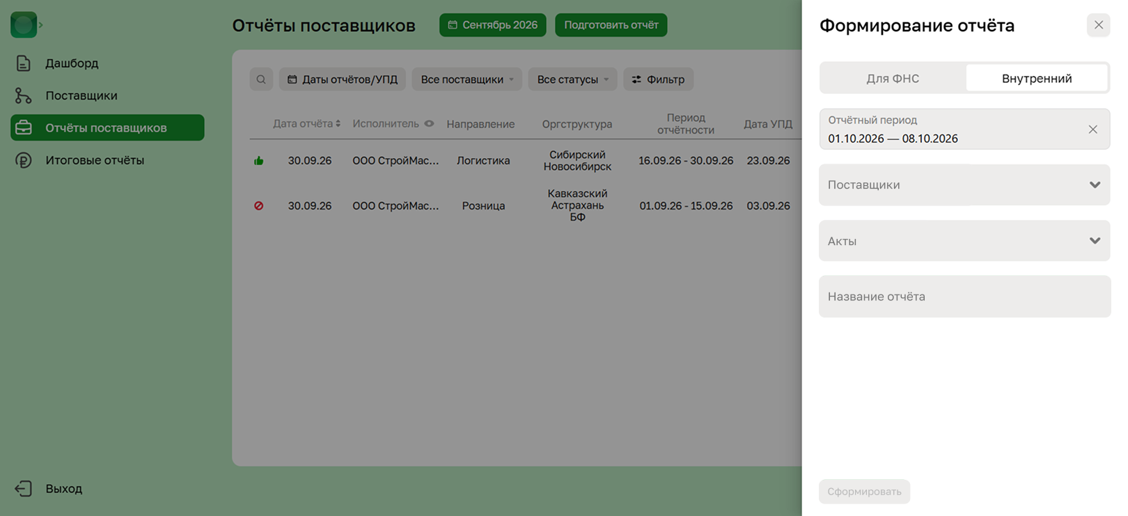Click the Сибирский Новосибирск cell

(577, 161)
